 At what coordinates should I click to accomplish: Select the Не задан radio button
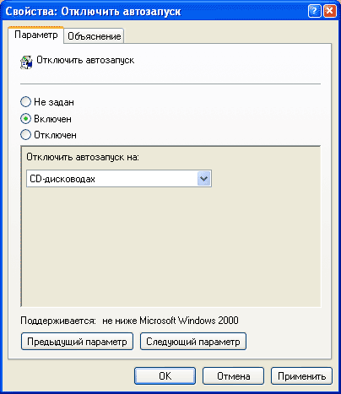click(x=25, y=102)
